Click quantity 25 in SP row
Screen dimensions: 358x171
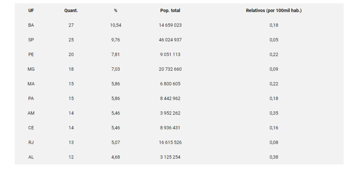pyautogui.click(x=71, y=40)
